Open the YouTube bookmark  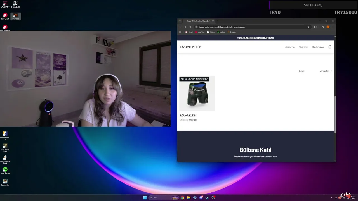pos(200,32)
